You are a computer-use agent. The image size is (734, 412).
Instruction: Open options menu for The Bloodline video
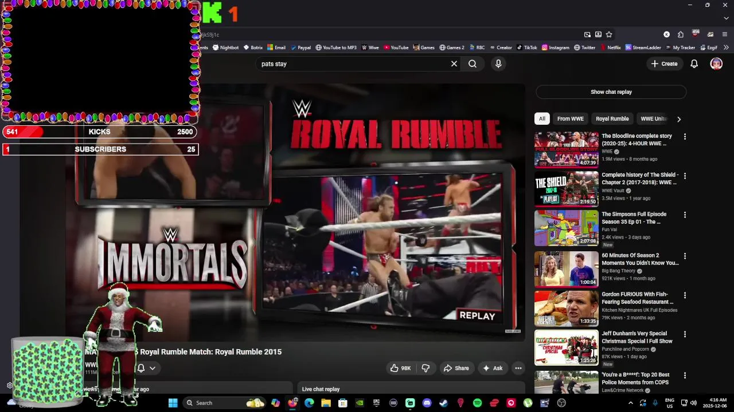(x=685, y=137)
